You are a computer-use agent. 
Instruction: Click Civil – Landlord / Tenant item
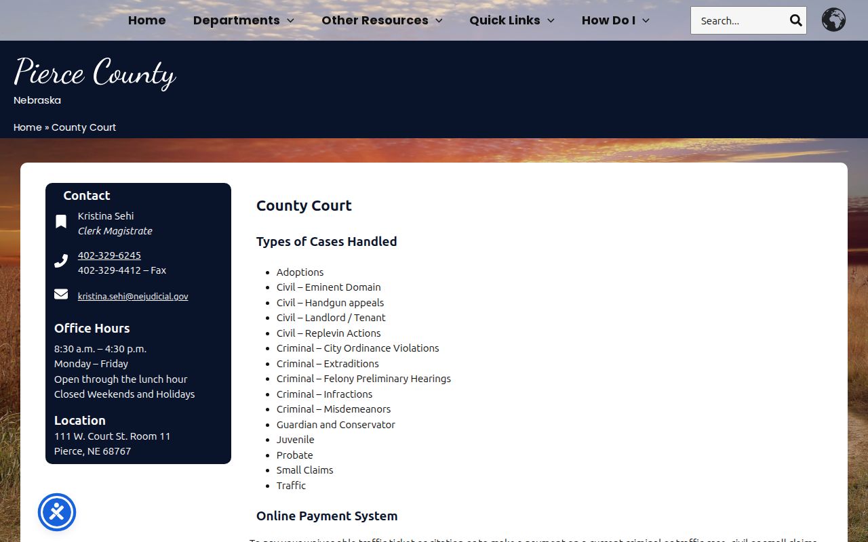[x=331, y=318]
